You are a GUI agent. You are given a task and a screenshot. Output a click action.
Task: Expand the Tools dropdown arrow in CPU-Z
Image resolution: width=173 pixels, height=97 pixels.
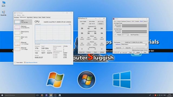[134, 53]
